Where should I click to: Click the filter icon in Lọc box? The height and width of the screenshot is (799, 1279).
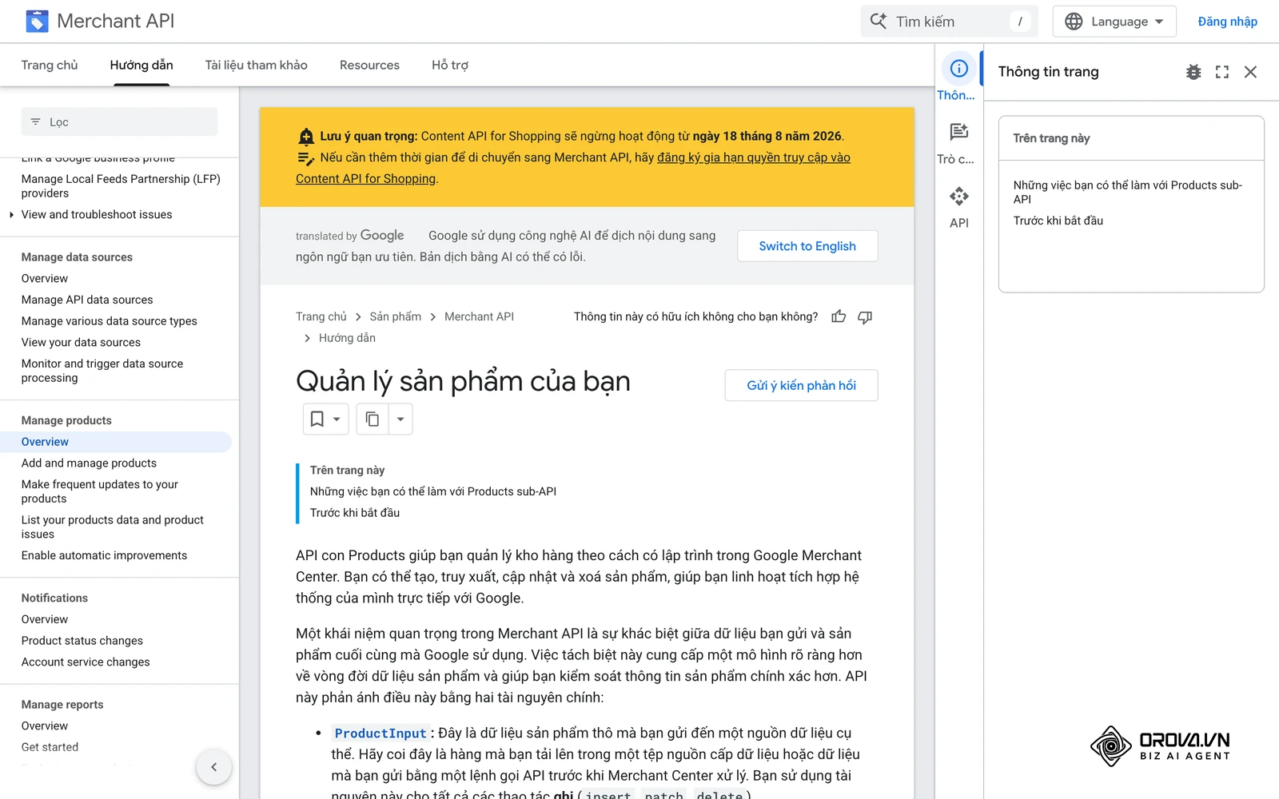coord(35,121)
